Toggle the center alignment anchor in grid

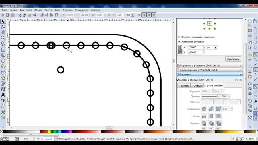pyautogui.click(x=210, y=23)
